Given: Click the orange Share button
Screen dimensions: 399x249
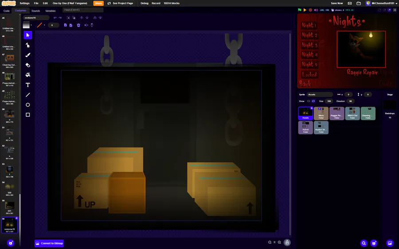Looking at the screenshot, I should tap(98, 3).
